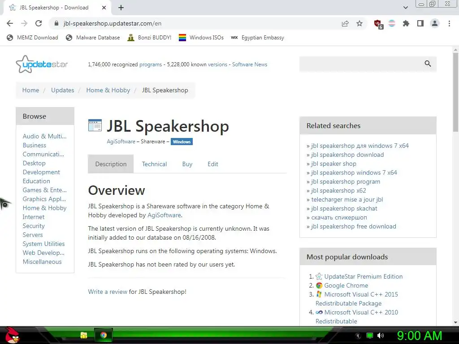The height and width of the screenshot is (344, 459).
Task: Open the Chrome profile avatar
Action: click(x=435, y=23)
